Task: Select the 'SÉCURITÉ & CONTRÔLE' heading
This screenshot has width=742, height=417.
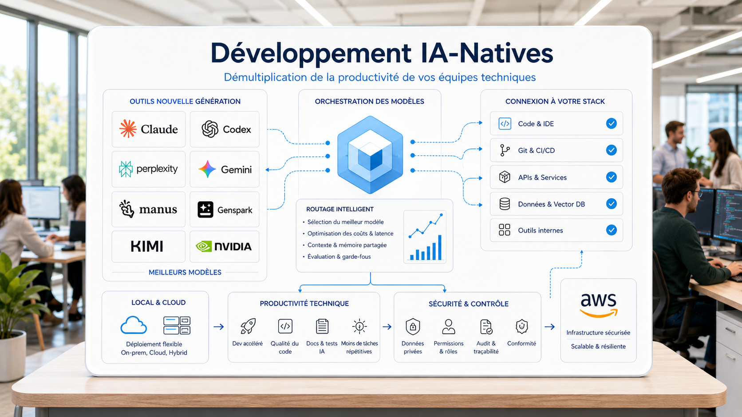Action: [x=469, y=304]
